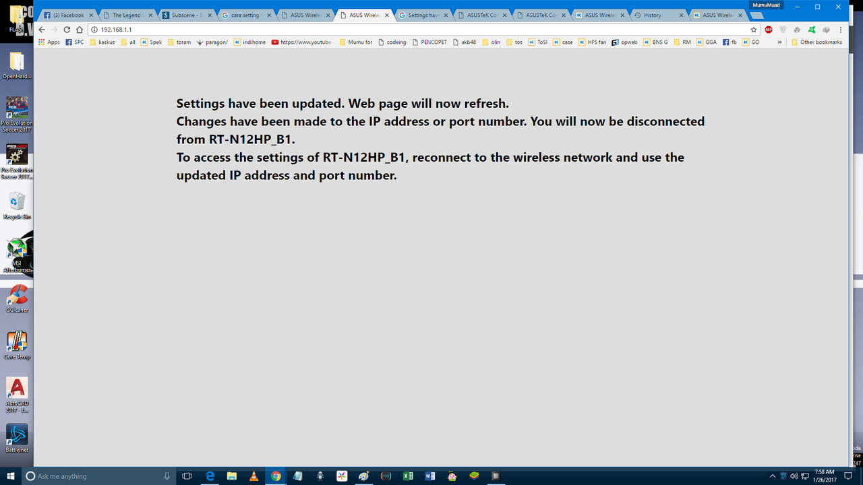
Task: Open File Explorer from the taskbar
Action: point(231,476)
